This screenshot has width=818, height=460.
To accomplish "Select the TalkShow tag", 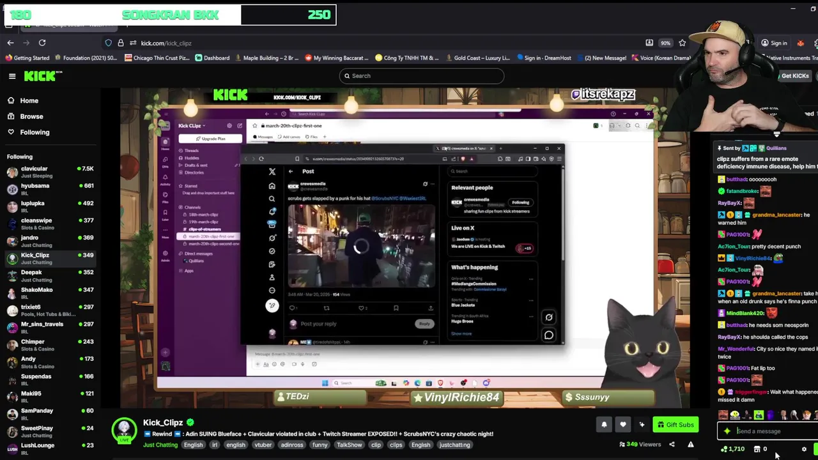I will click(x=349, y=445).
